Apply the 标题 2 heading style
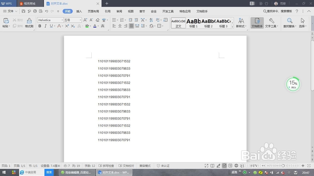 [x=208, y=23]
